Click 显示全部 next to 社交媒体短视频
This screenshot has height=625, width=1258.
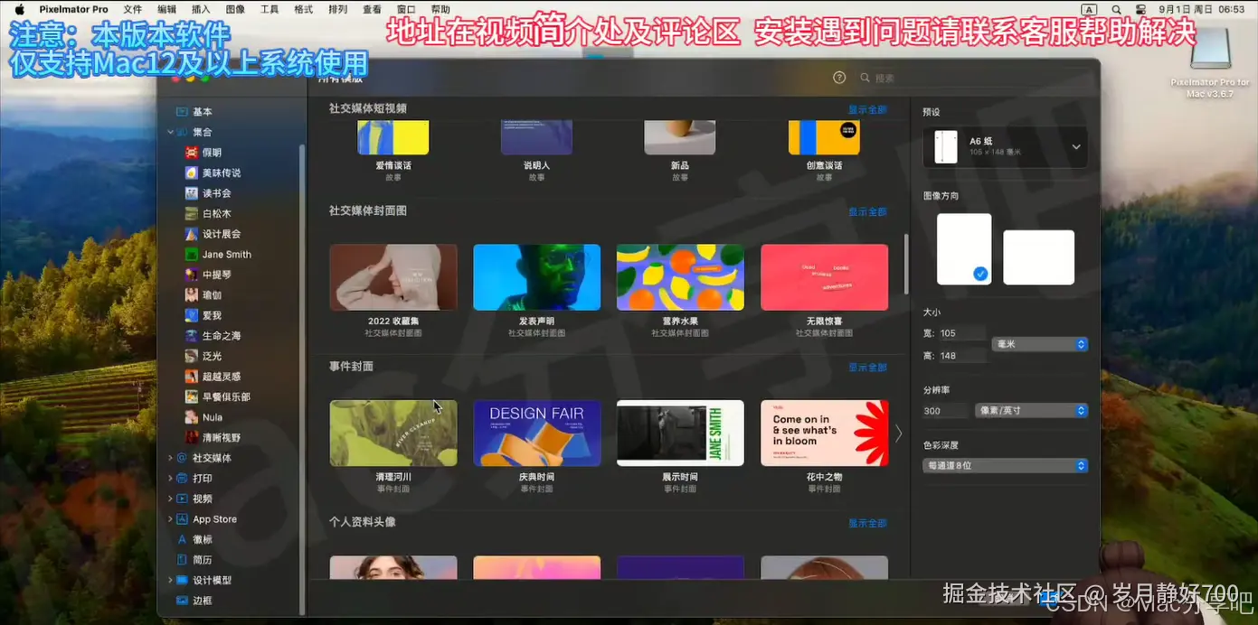(868, 108)
